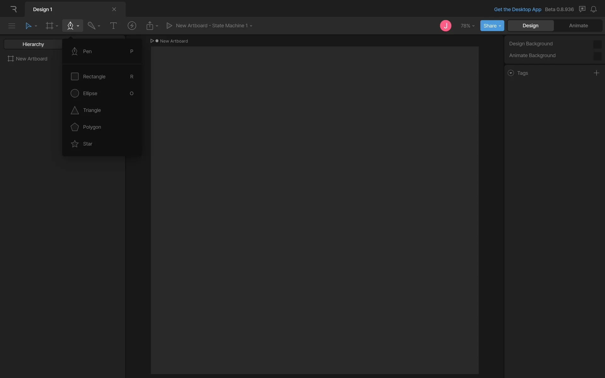Switch to Animate mode
Viewport: 605px width, 378px height.
(x=578, y=26)
